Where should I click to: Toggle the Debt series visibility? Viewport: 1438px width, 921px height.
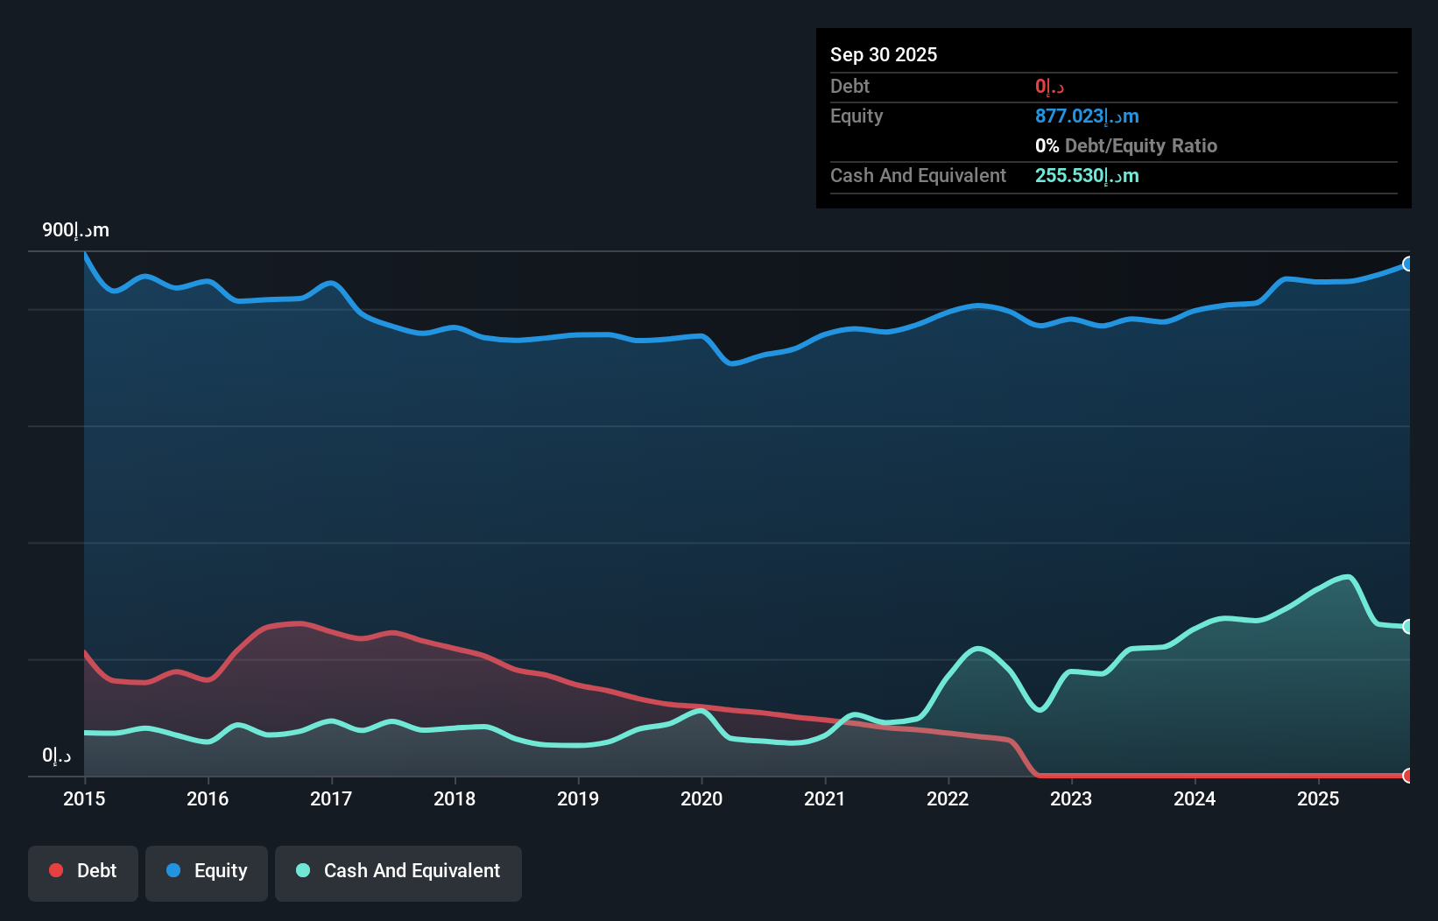tap(83, 873)
